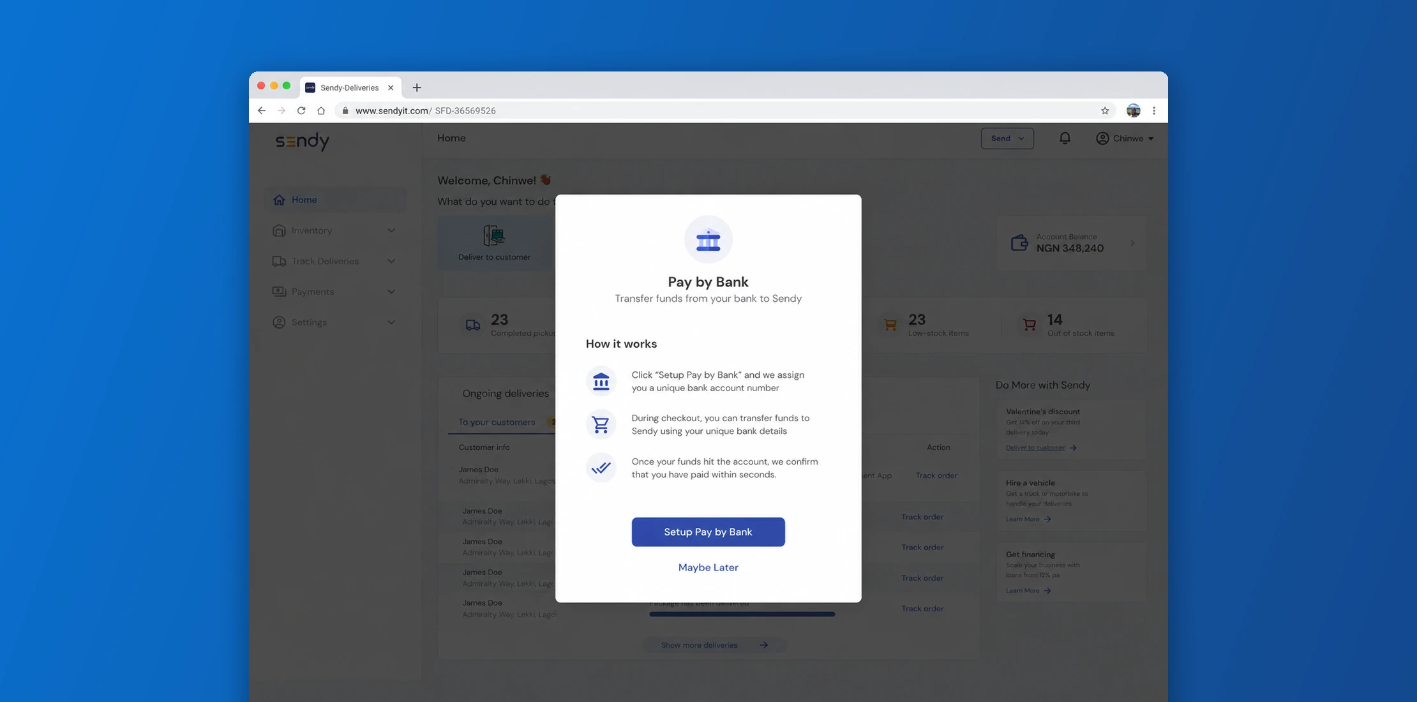
Task: Open the Send dropdown button
Action: [x=1007, y=138]
